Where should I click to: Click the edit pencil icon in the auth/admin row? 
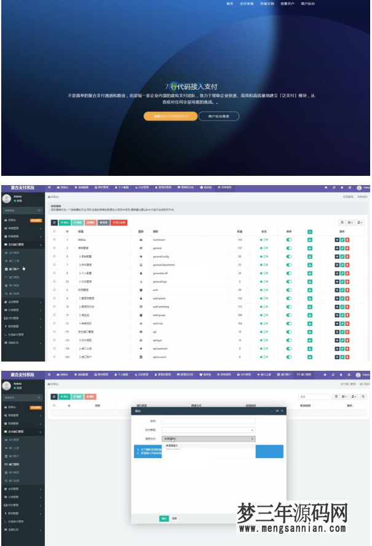click(x=342, y=298)
